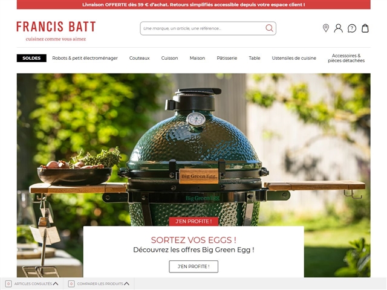Image resolution: width=387 pixels, height=290 pixels.
Task: Click the outlined J'EN PROFITE button
Action: (x=193, y=266)
